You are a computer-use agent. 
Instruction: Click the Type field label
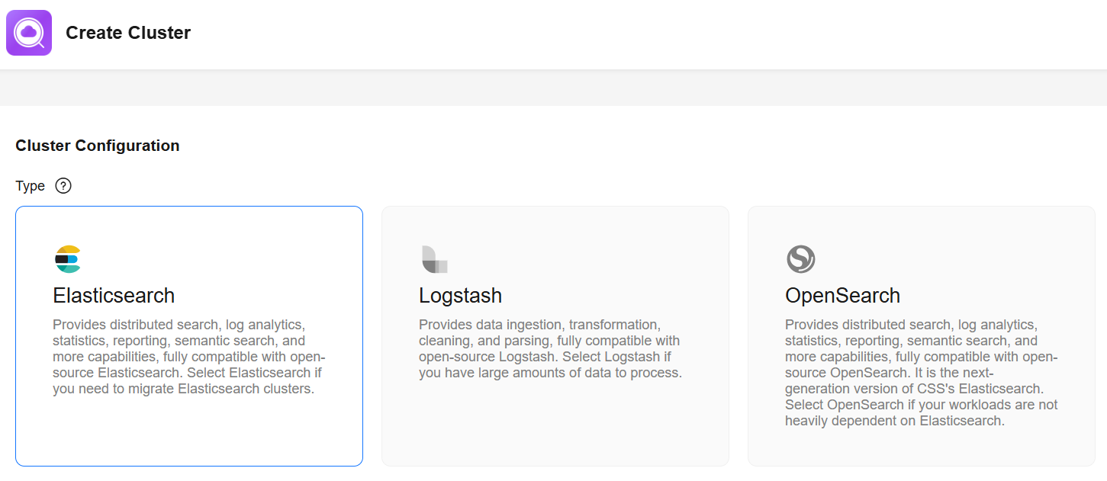pos(30,186)
